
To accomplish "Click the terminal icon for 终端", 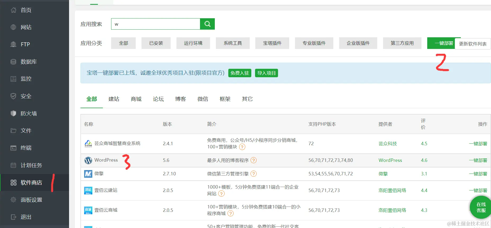I will [13, 148].
